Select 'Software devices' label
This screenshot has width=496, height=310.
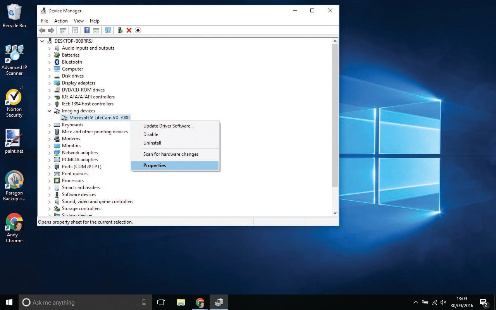79,195
